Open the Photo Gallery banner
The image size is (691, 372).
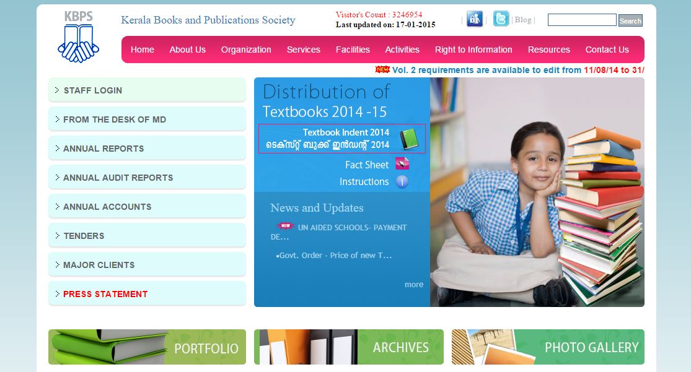click(548, 347)
